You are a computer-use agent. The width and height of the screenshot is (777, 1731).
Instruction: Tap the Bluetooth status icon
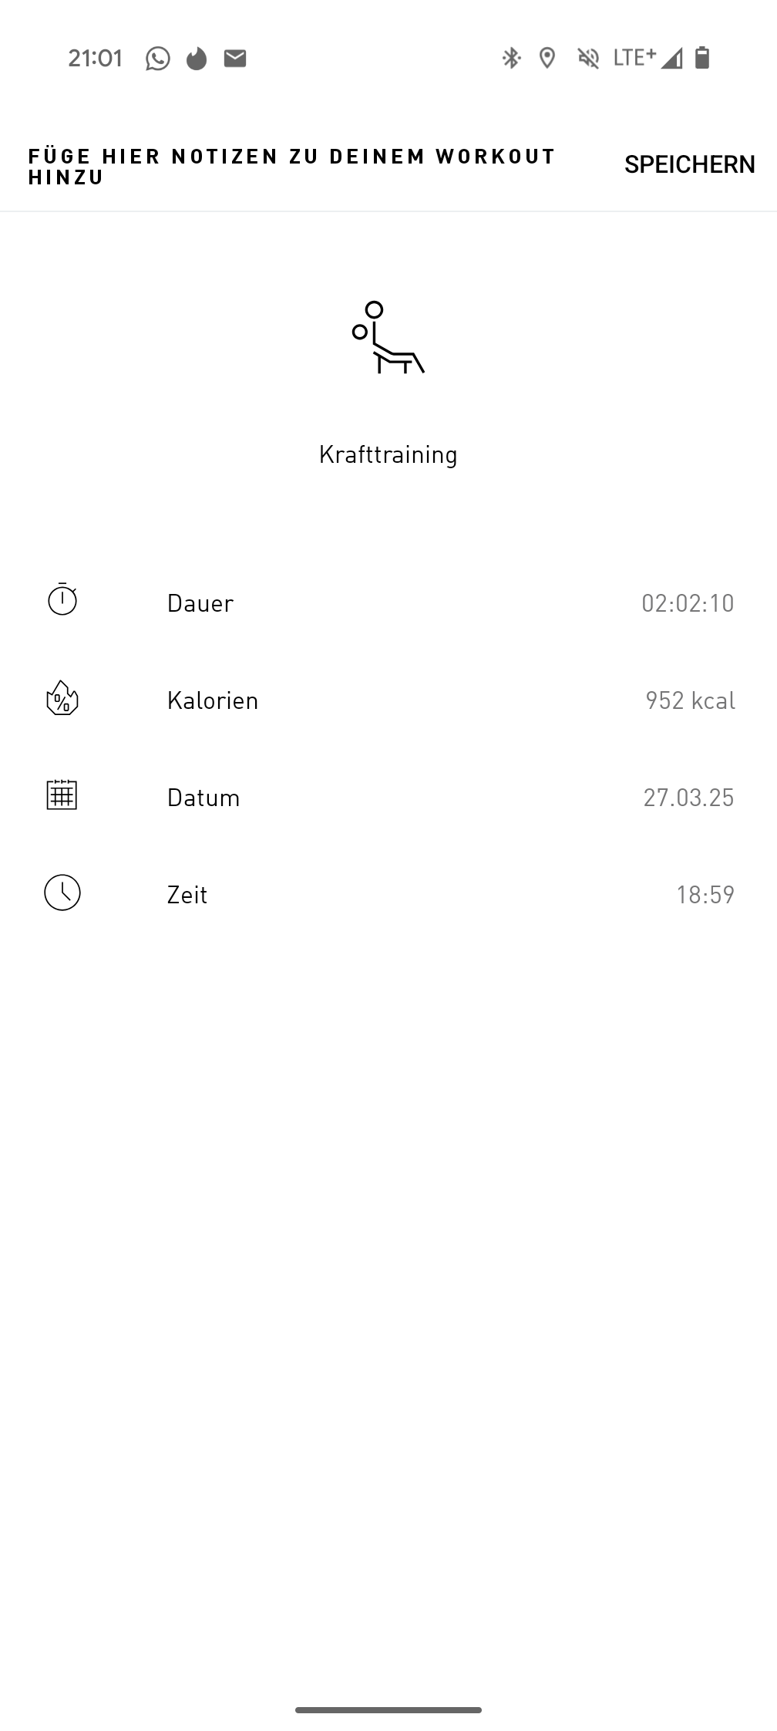click(x=511, y=58)
